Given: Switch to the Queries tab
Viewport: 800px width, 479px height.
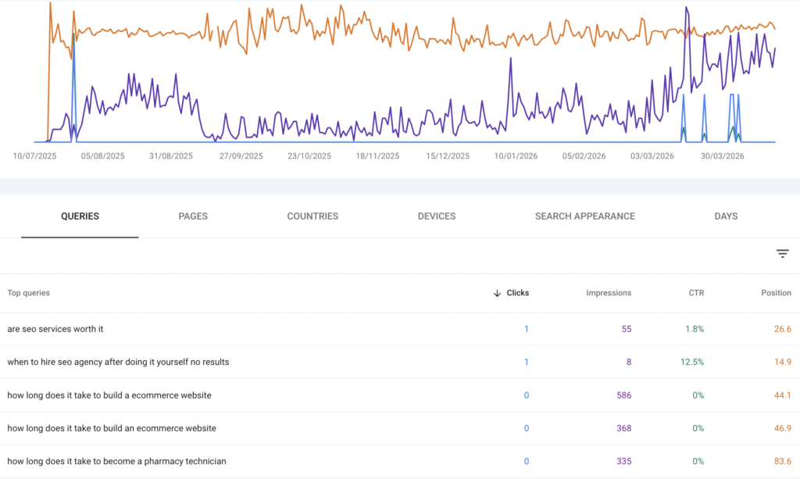Looking at the screenshot, I should tap(80, 216).
